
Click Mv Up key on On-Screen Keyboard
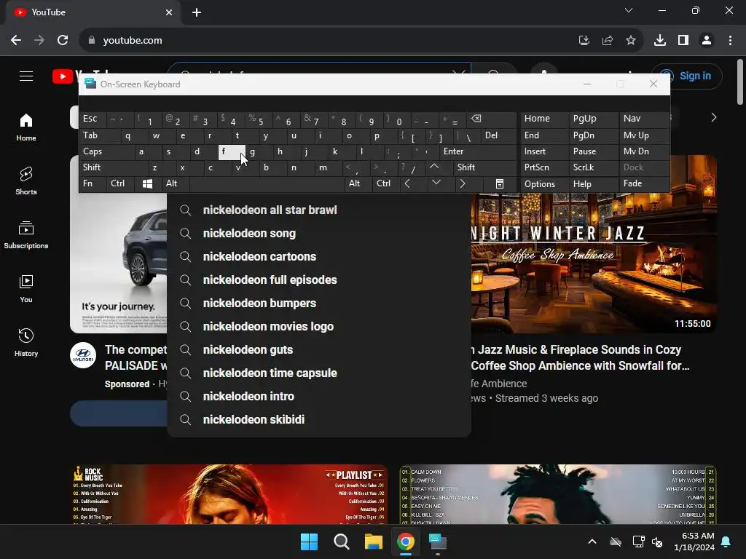[x=644, y=135]
